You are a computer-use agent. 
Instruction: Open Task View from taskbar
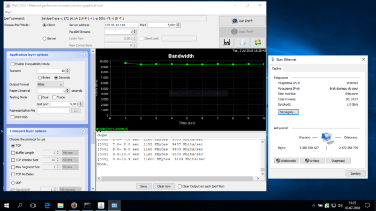click(x=33, y=205)
